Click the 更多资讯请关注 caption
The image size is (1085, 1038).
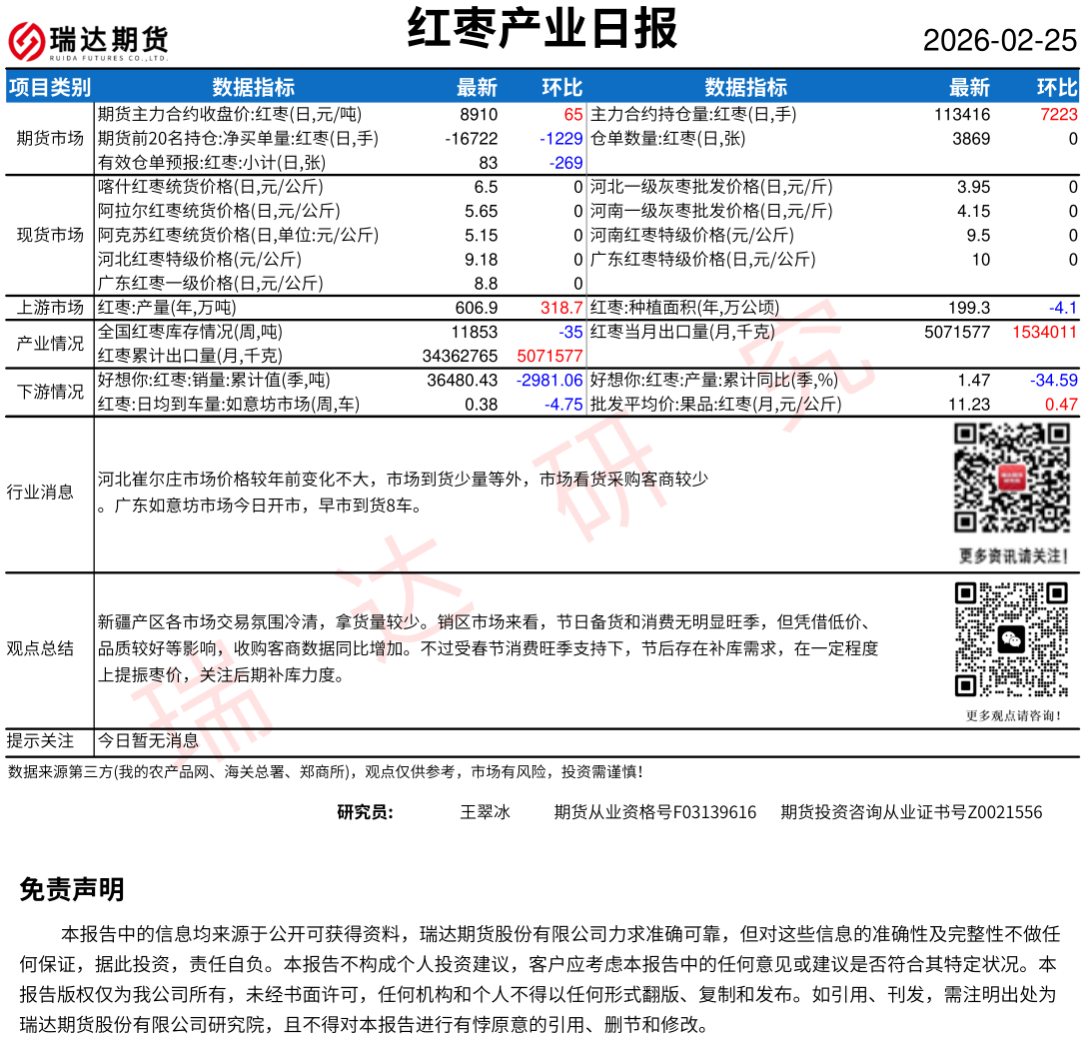tap(1013, 555)
